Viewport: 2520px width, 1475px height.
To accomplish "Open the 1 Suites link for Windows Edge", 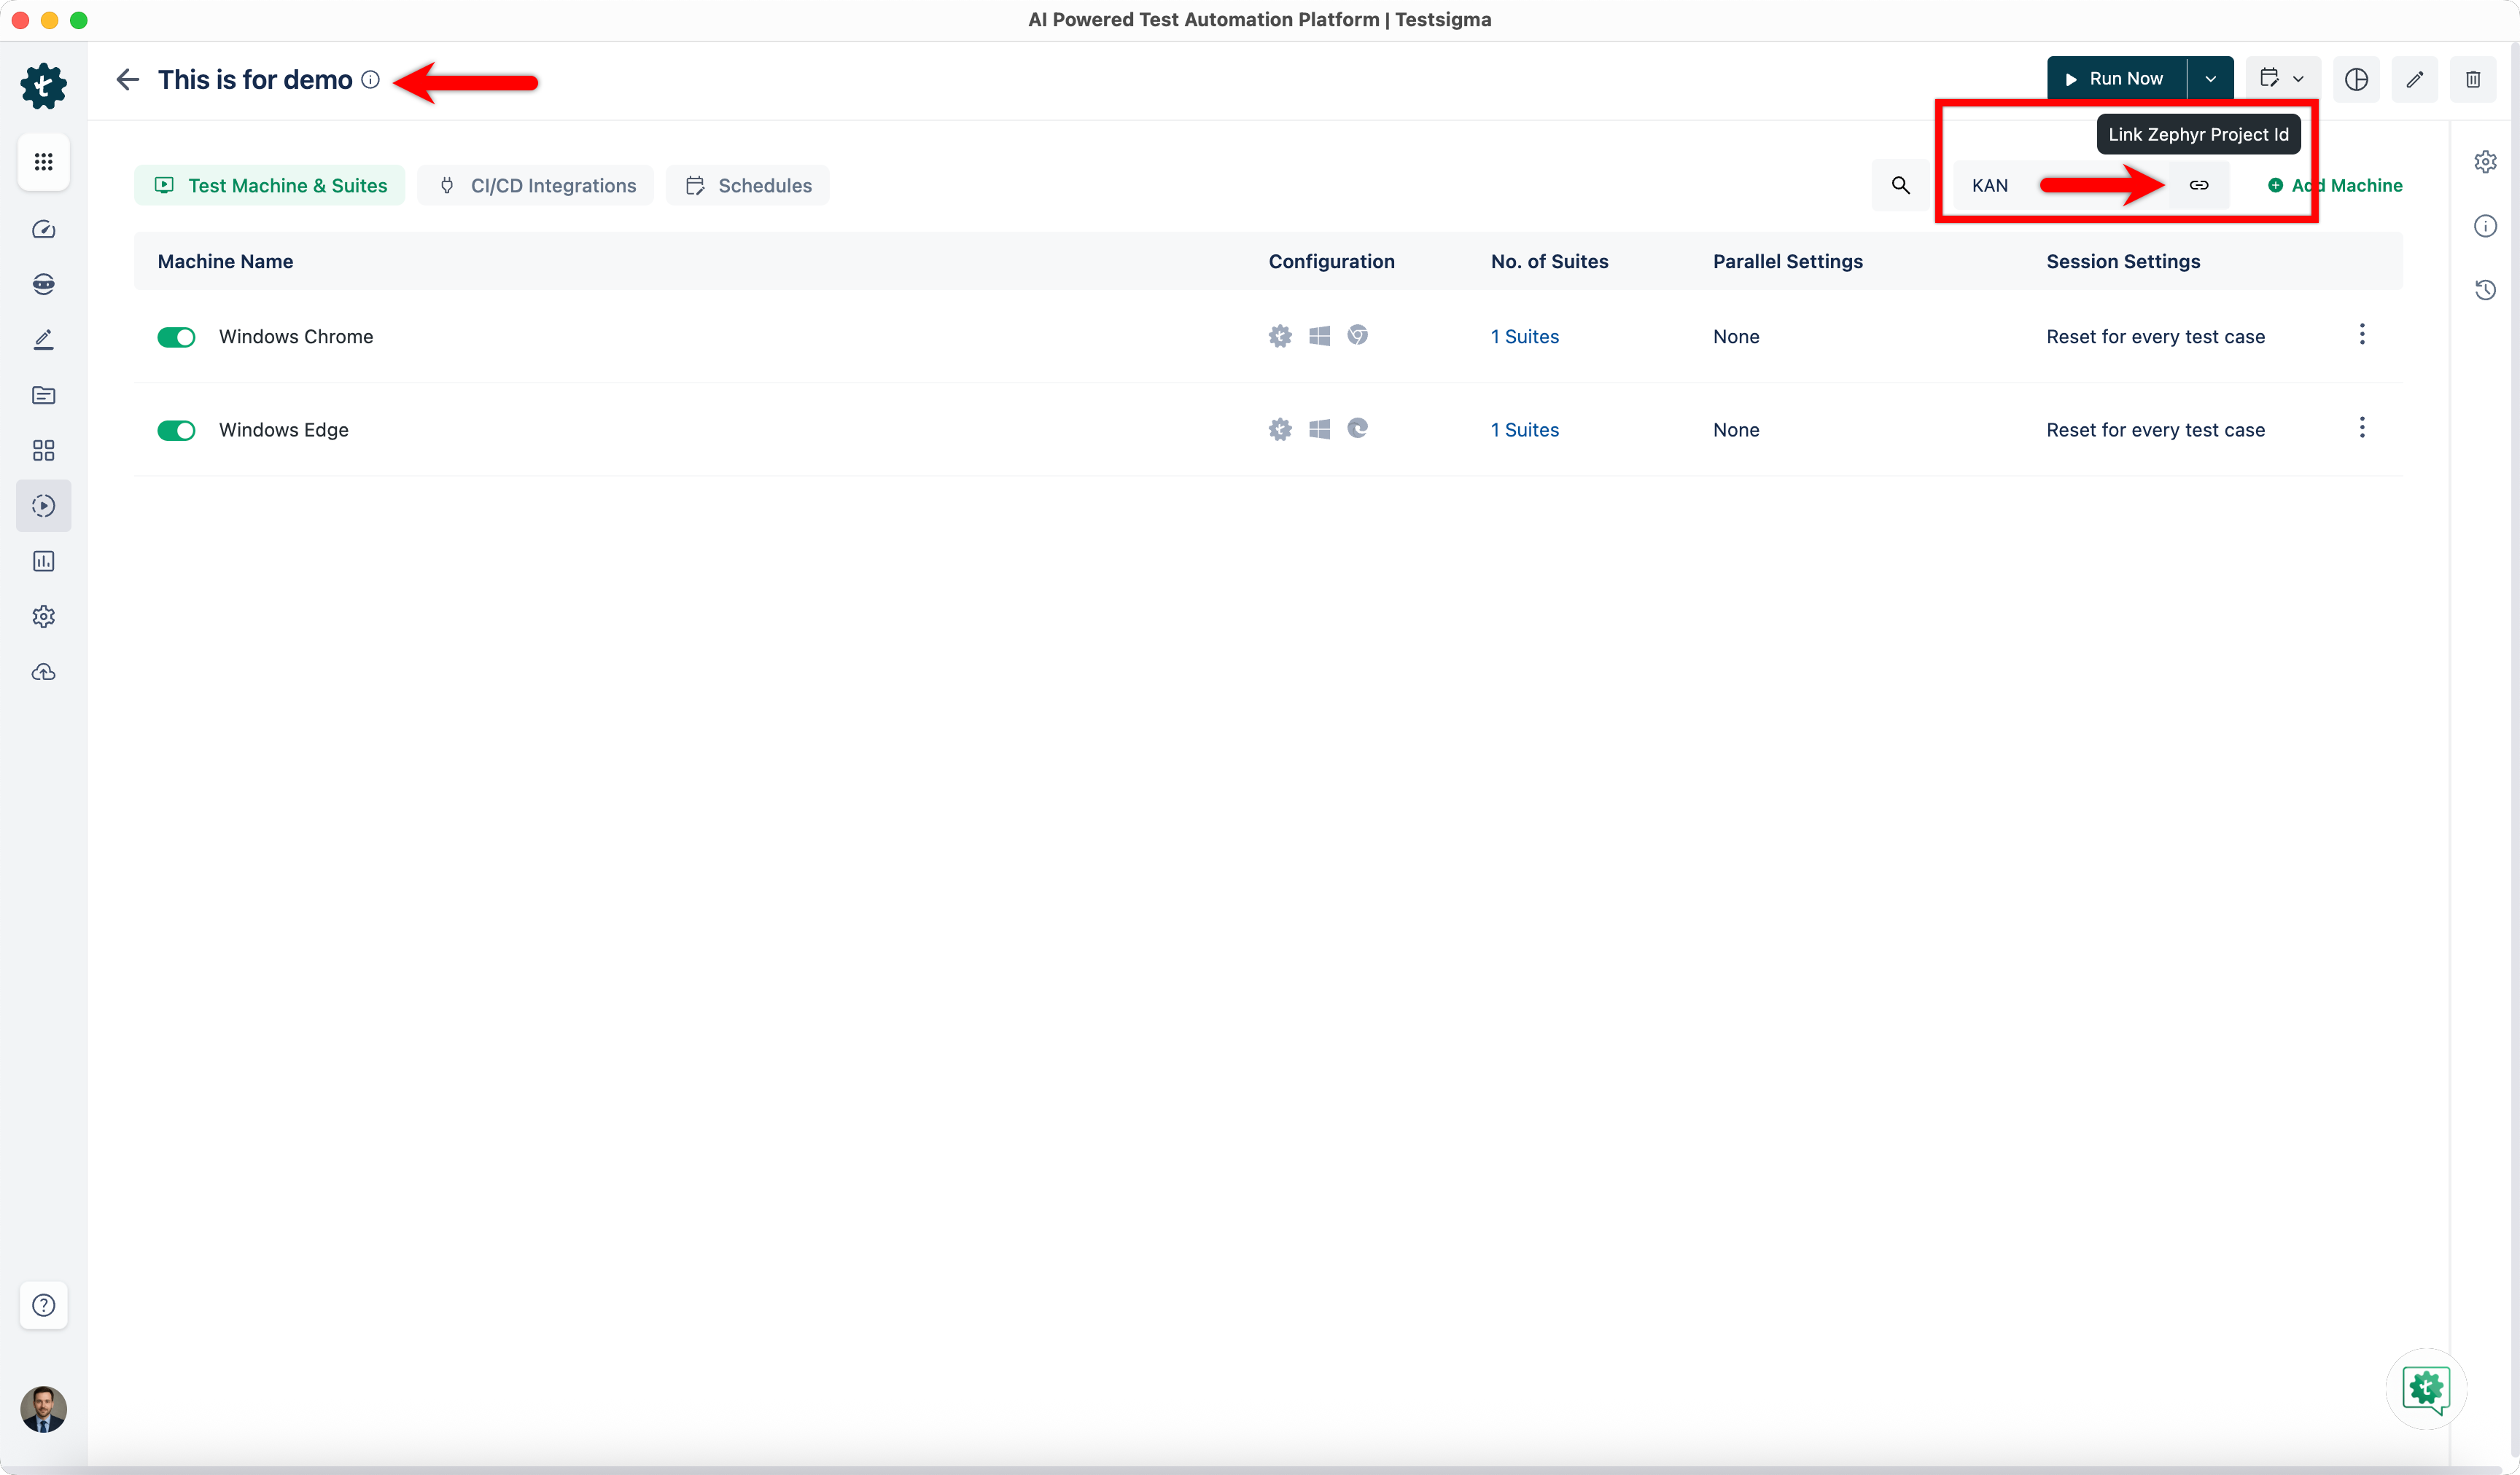I will [x=1524, y=430].
